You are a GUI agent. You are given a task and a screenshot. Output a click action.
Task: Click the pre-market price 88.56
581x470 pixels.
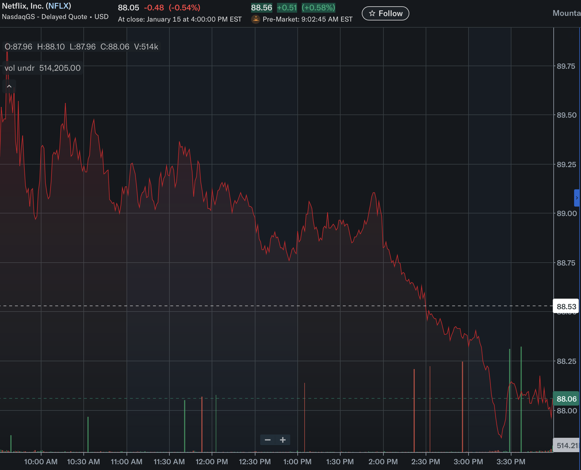(261, 8)
